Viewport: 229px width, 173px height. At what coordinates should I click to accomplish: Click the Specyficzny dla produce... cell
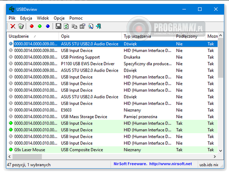pos(148,64)
